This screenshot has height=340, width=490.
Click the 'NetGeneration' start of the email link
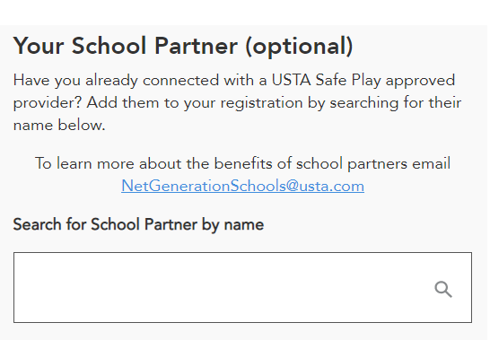176,186
